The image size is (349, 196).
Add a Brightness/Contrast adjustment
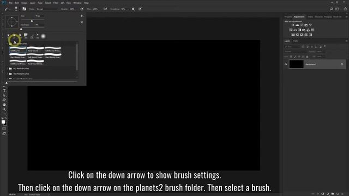pyautogui.click(x=293, y=25)
